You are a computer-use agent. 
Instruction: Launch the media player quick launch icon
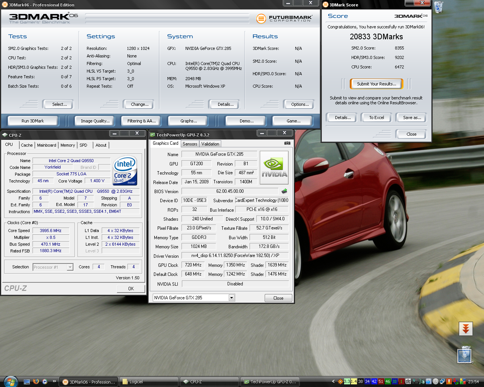pos(45,382)
